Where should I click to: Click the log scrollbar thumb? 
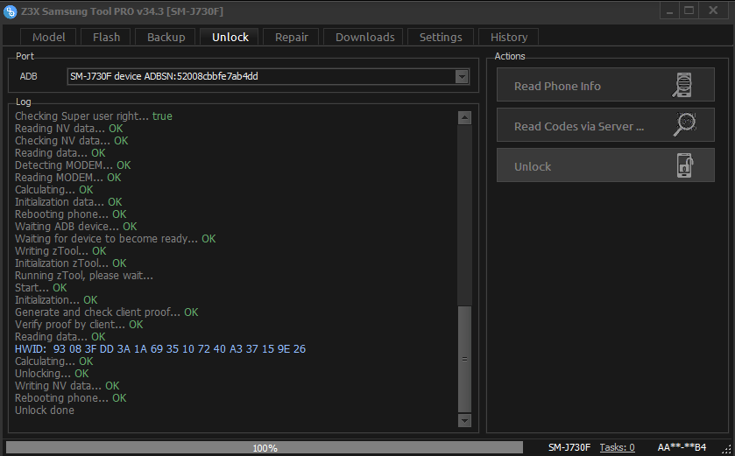coord(464,359)
